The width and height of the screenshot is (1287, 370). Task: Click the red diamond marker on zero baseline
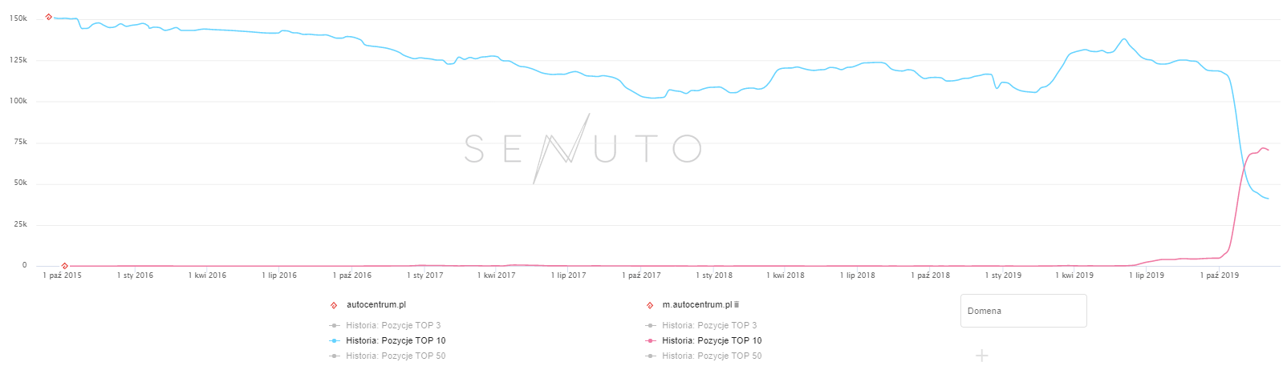[x=65, y=266]
